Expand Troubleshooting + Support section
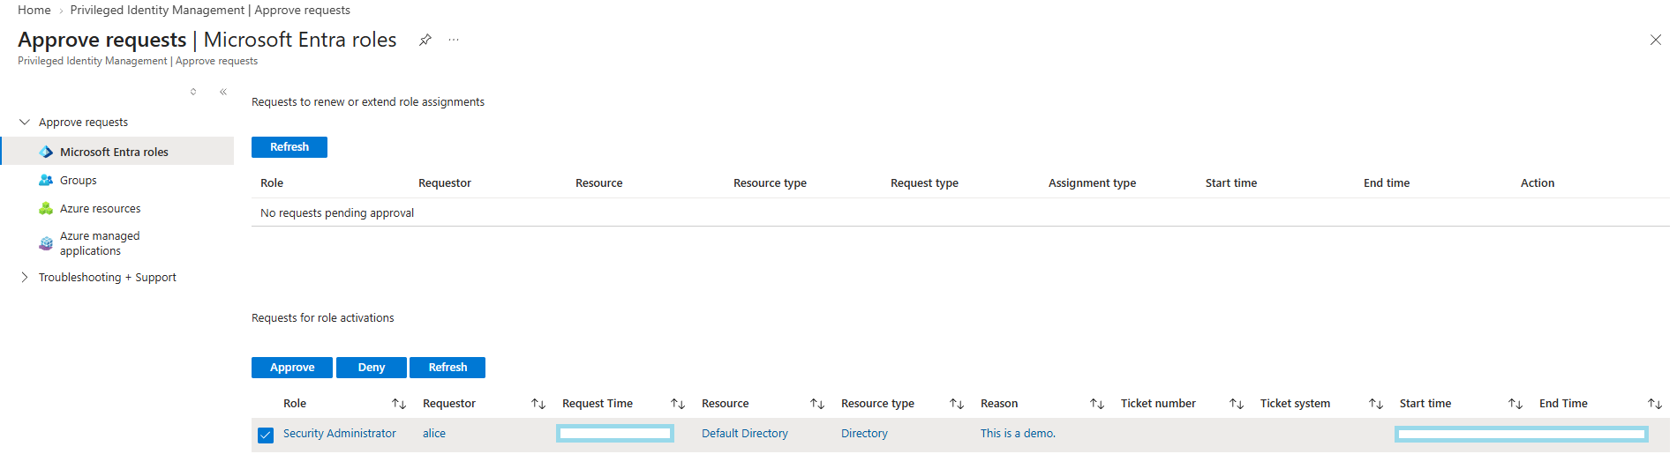 [x=25, y=277]
